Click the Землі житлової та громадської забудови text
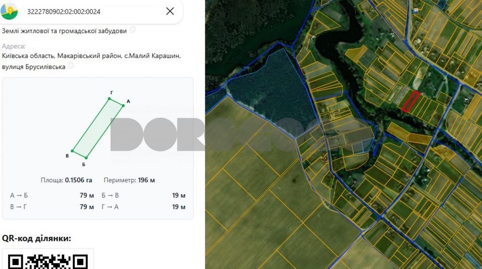 click(x=64, y=31)
